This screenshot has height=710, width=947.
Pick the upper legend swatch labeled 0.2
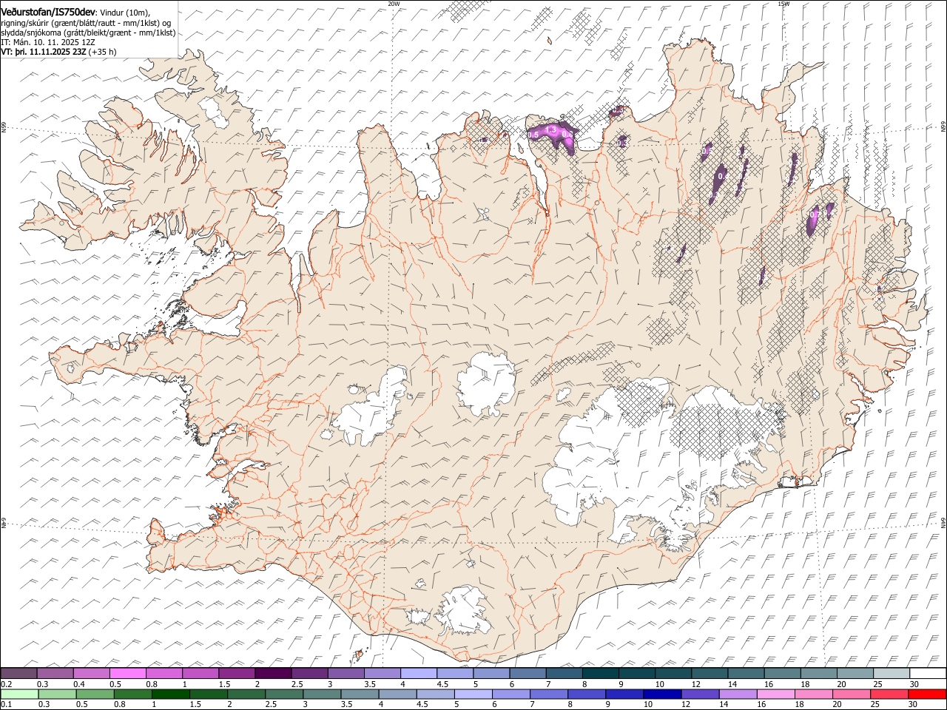tap(18, 673)
